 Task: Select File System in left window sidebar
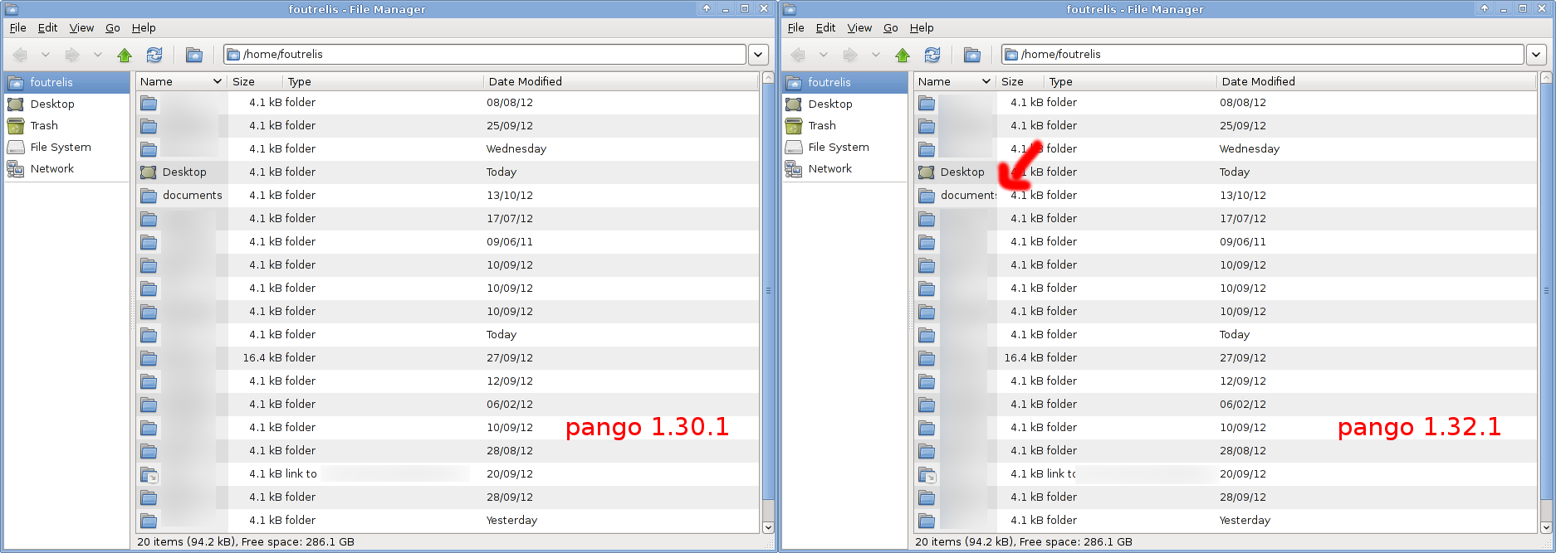point(60,148)
